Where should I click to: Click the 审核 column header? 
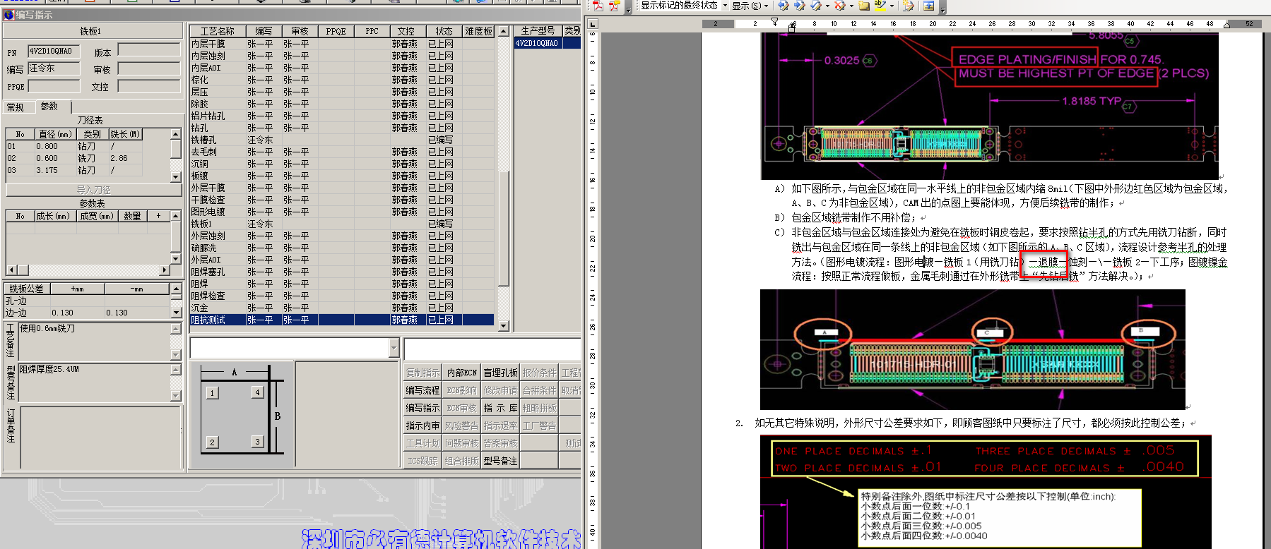pyautogui.click(x=300, y=31)
